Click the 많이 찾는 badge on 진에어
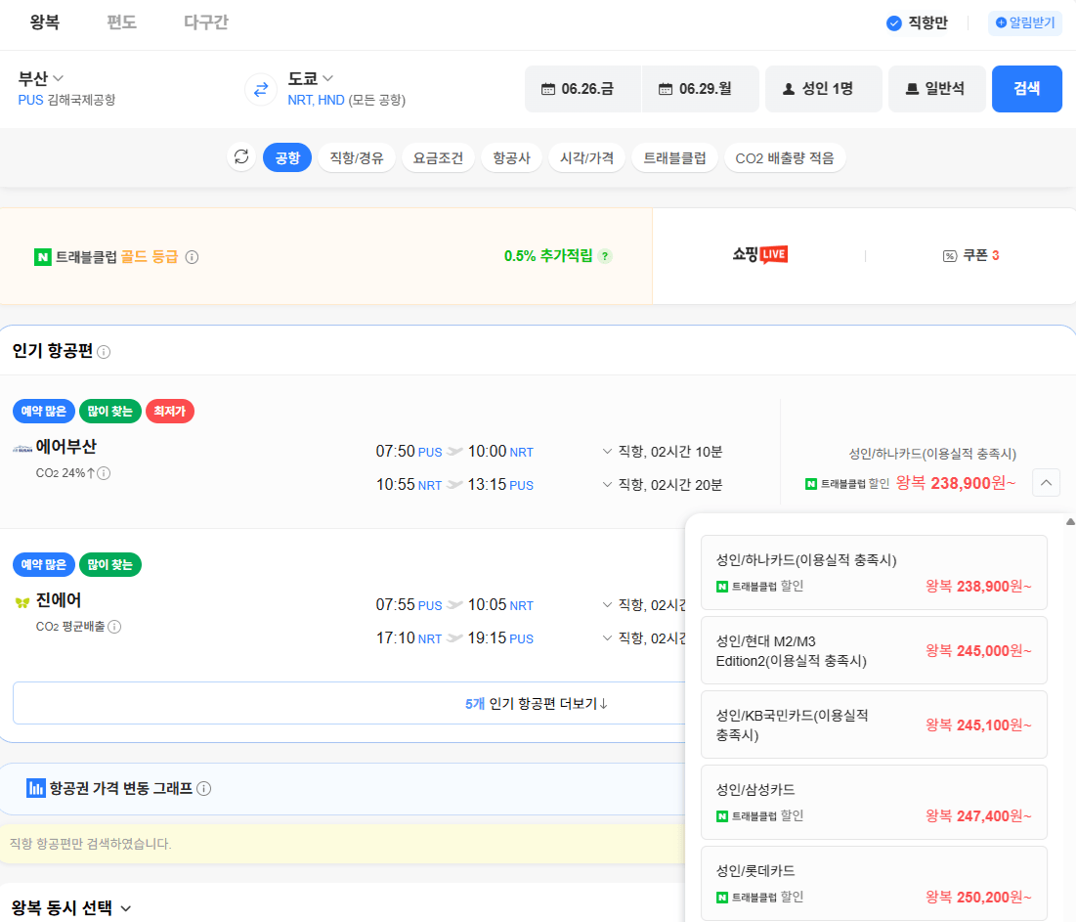1076x922 pixels. pyautogui.click(x=110, y=565)
